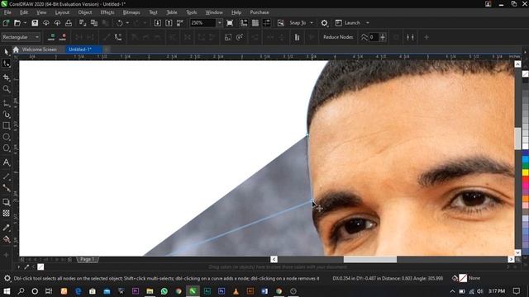Viewport: 529px width, 297px height.
Task: Select the Interactive Fill tool
Action: click(6, 239)
